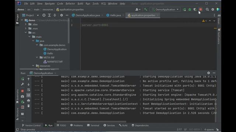Open the Navigate menu
Viewport: 236px width, 132px height.
pyautogui.click(x=50, y=4)
